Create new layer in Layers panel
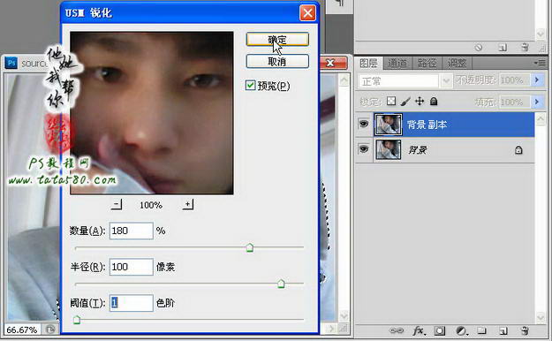The width and height of the screenshot is (552, 341). pyautogui.click(x=503, y=330)
